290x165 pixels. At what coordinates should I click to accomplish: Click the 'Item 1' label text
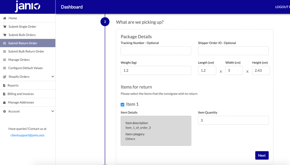132,104
